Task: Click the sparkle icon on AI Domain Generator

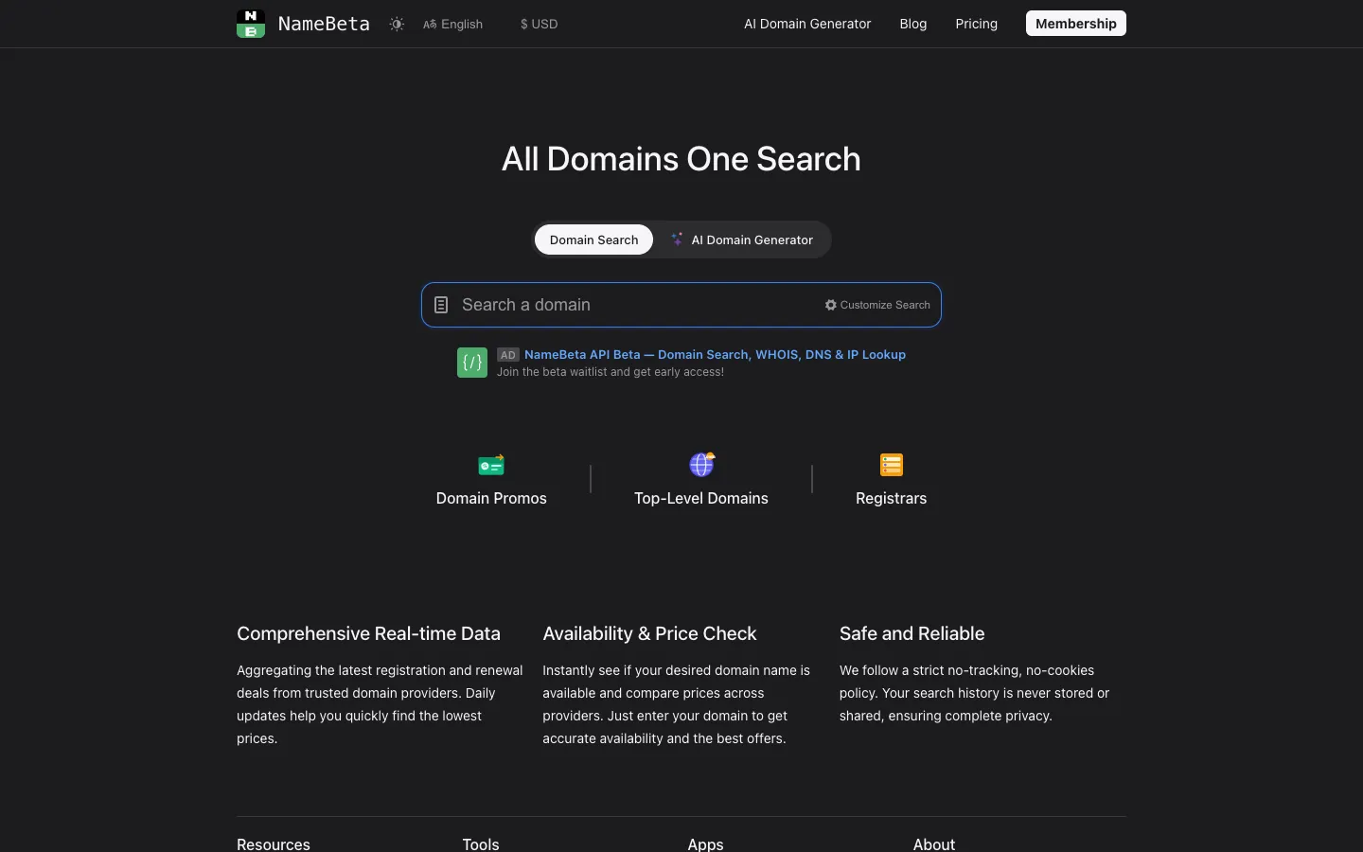Action: click(x=677, y=240)
